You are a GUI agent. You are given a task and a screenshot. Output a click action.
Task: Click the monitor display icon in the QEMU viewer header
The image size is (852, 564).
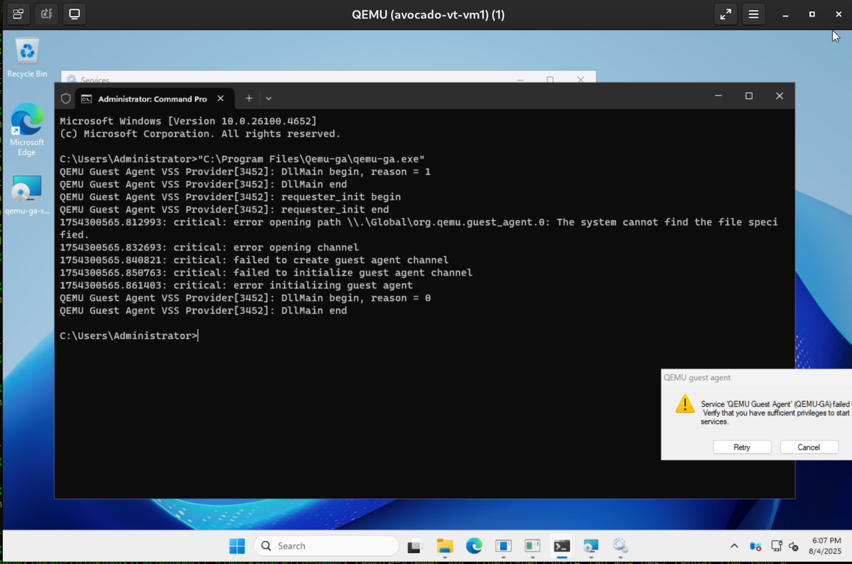coord(75,14)
